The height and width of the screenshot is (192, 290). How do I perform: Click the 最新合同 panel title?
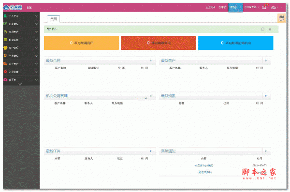point(53,60)
